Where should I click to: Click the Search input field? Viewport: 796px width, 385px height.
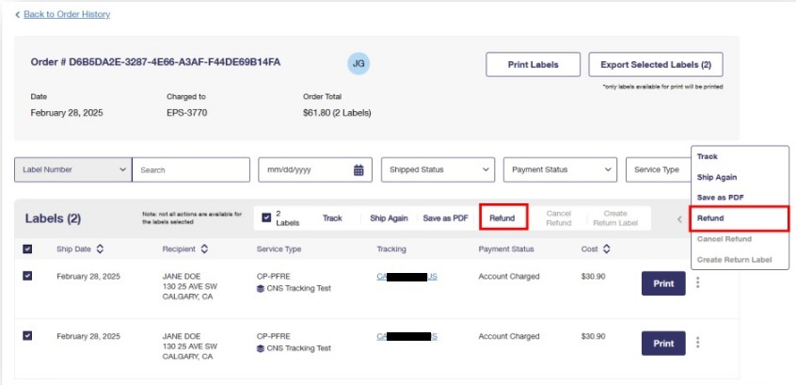[191, 170]
